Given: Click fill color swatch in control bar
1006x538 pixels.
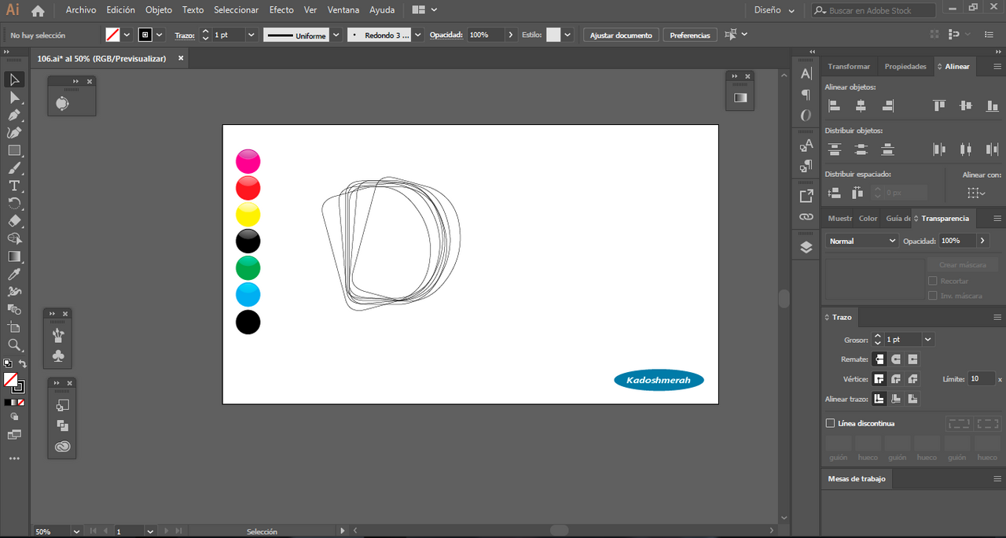Looking at the screenshot, I should [x=112, y=35].
